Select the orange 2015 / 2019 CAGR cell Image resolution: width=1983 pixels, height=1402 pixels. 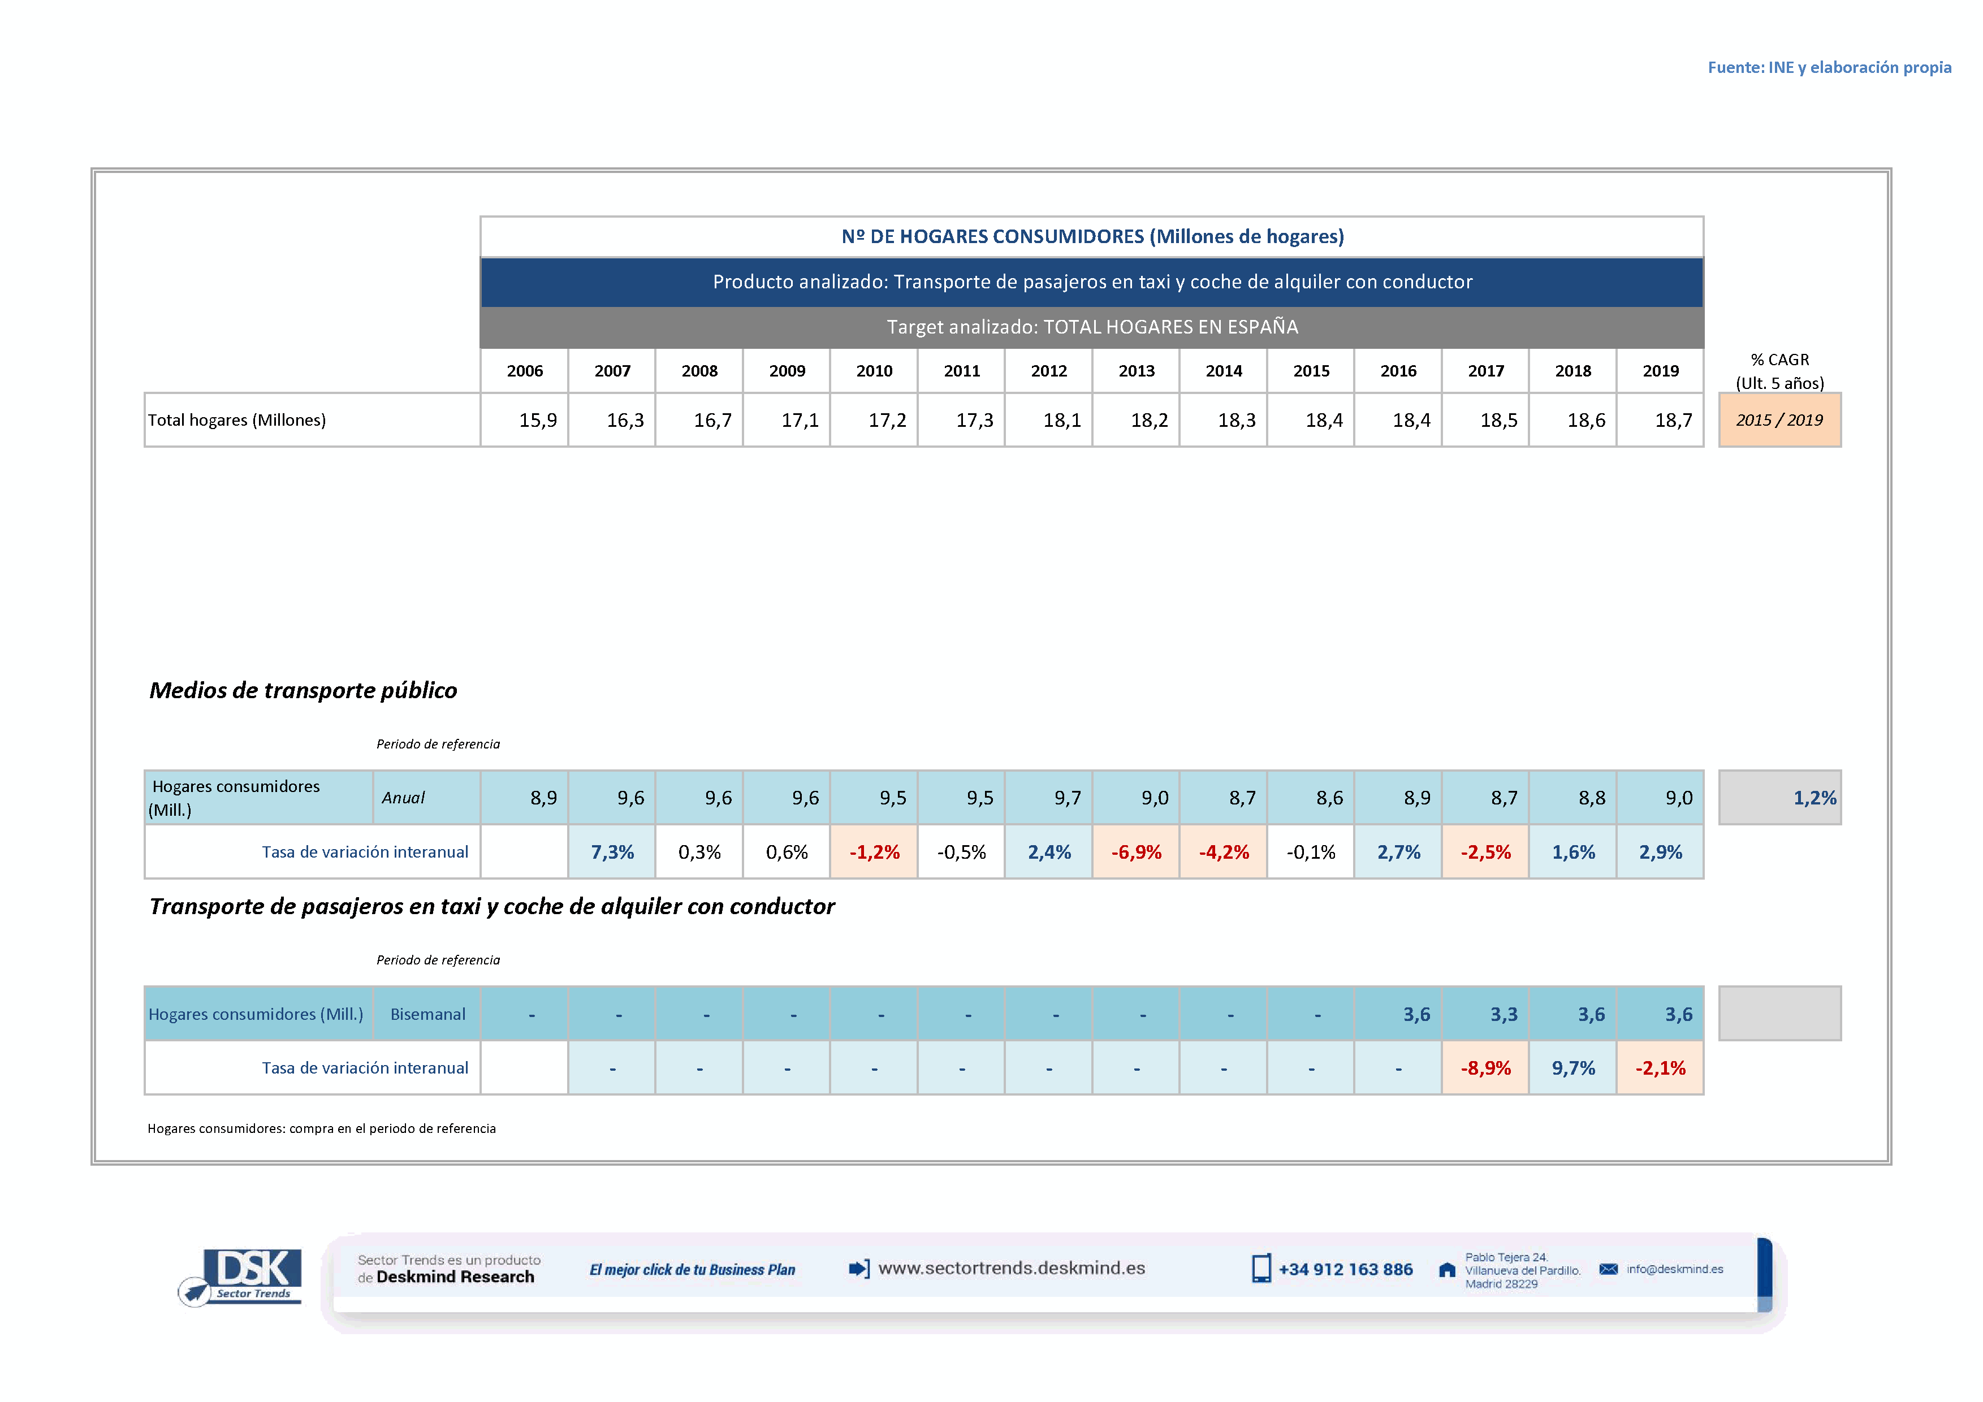click(1779, 421)
